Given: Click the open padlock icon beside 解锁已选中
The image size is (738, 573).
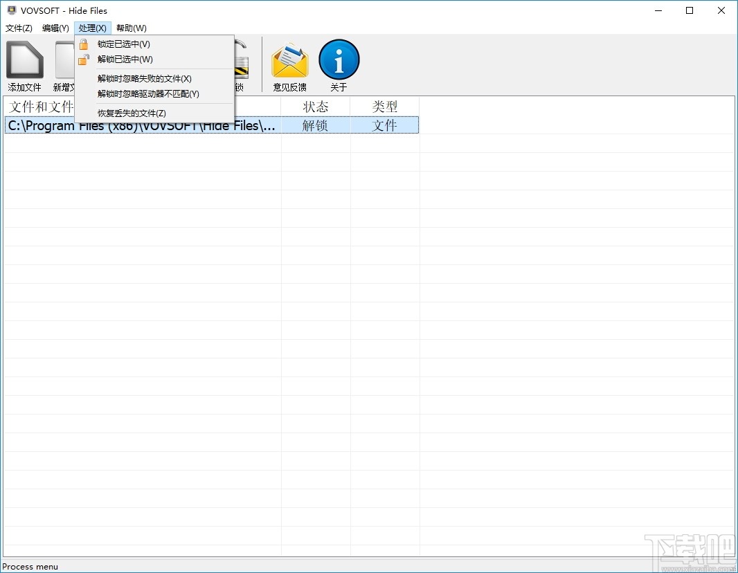Looking at the screenshot, I should coord(84,59).
